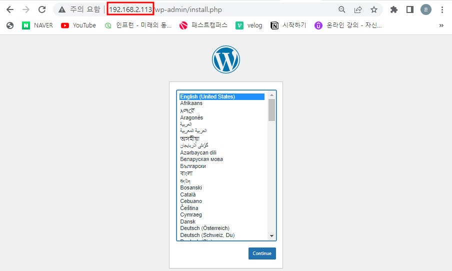This screenshot has height=271, width=452.
Task: Click the language list scrollbar thumb
Action: coord(271,110)
